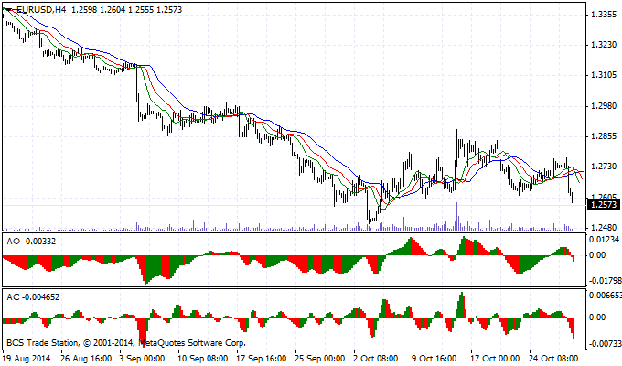Click the 19 Aug 2014 date label
Screen dimensions: 622x366
click(27, 359)
